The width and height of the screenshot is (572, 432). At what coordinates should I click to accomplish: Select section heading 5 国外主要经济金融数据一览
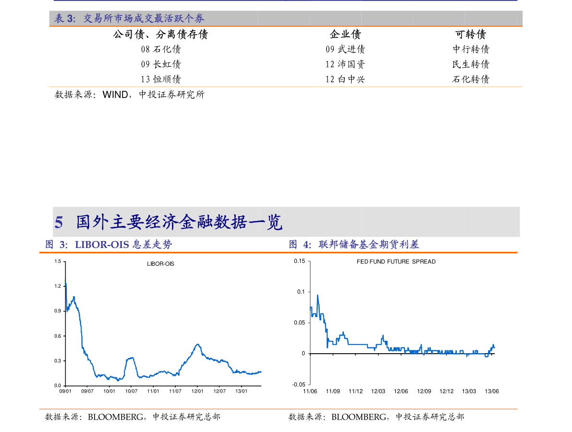(x=169, y=222)
